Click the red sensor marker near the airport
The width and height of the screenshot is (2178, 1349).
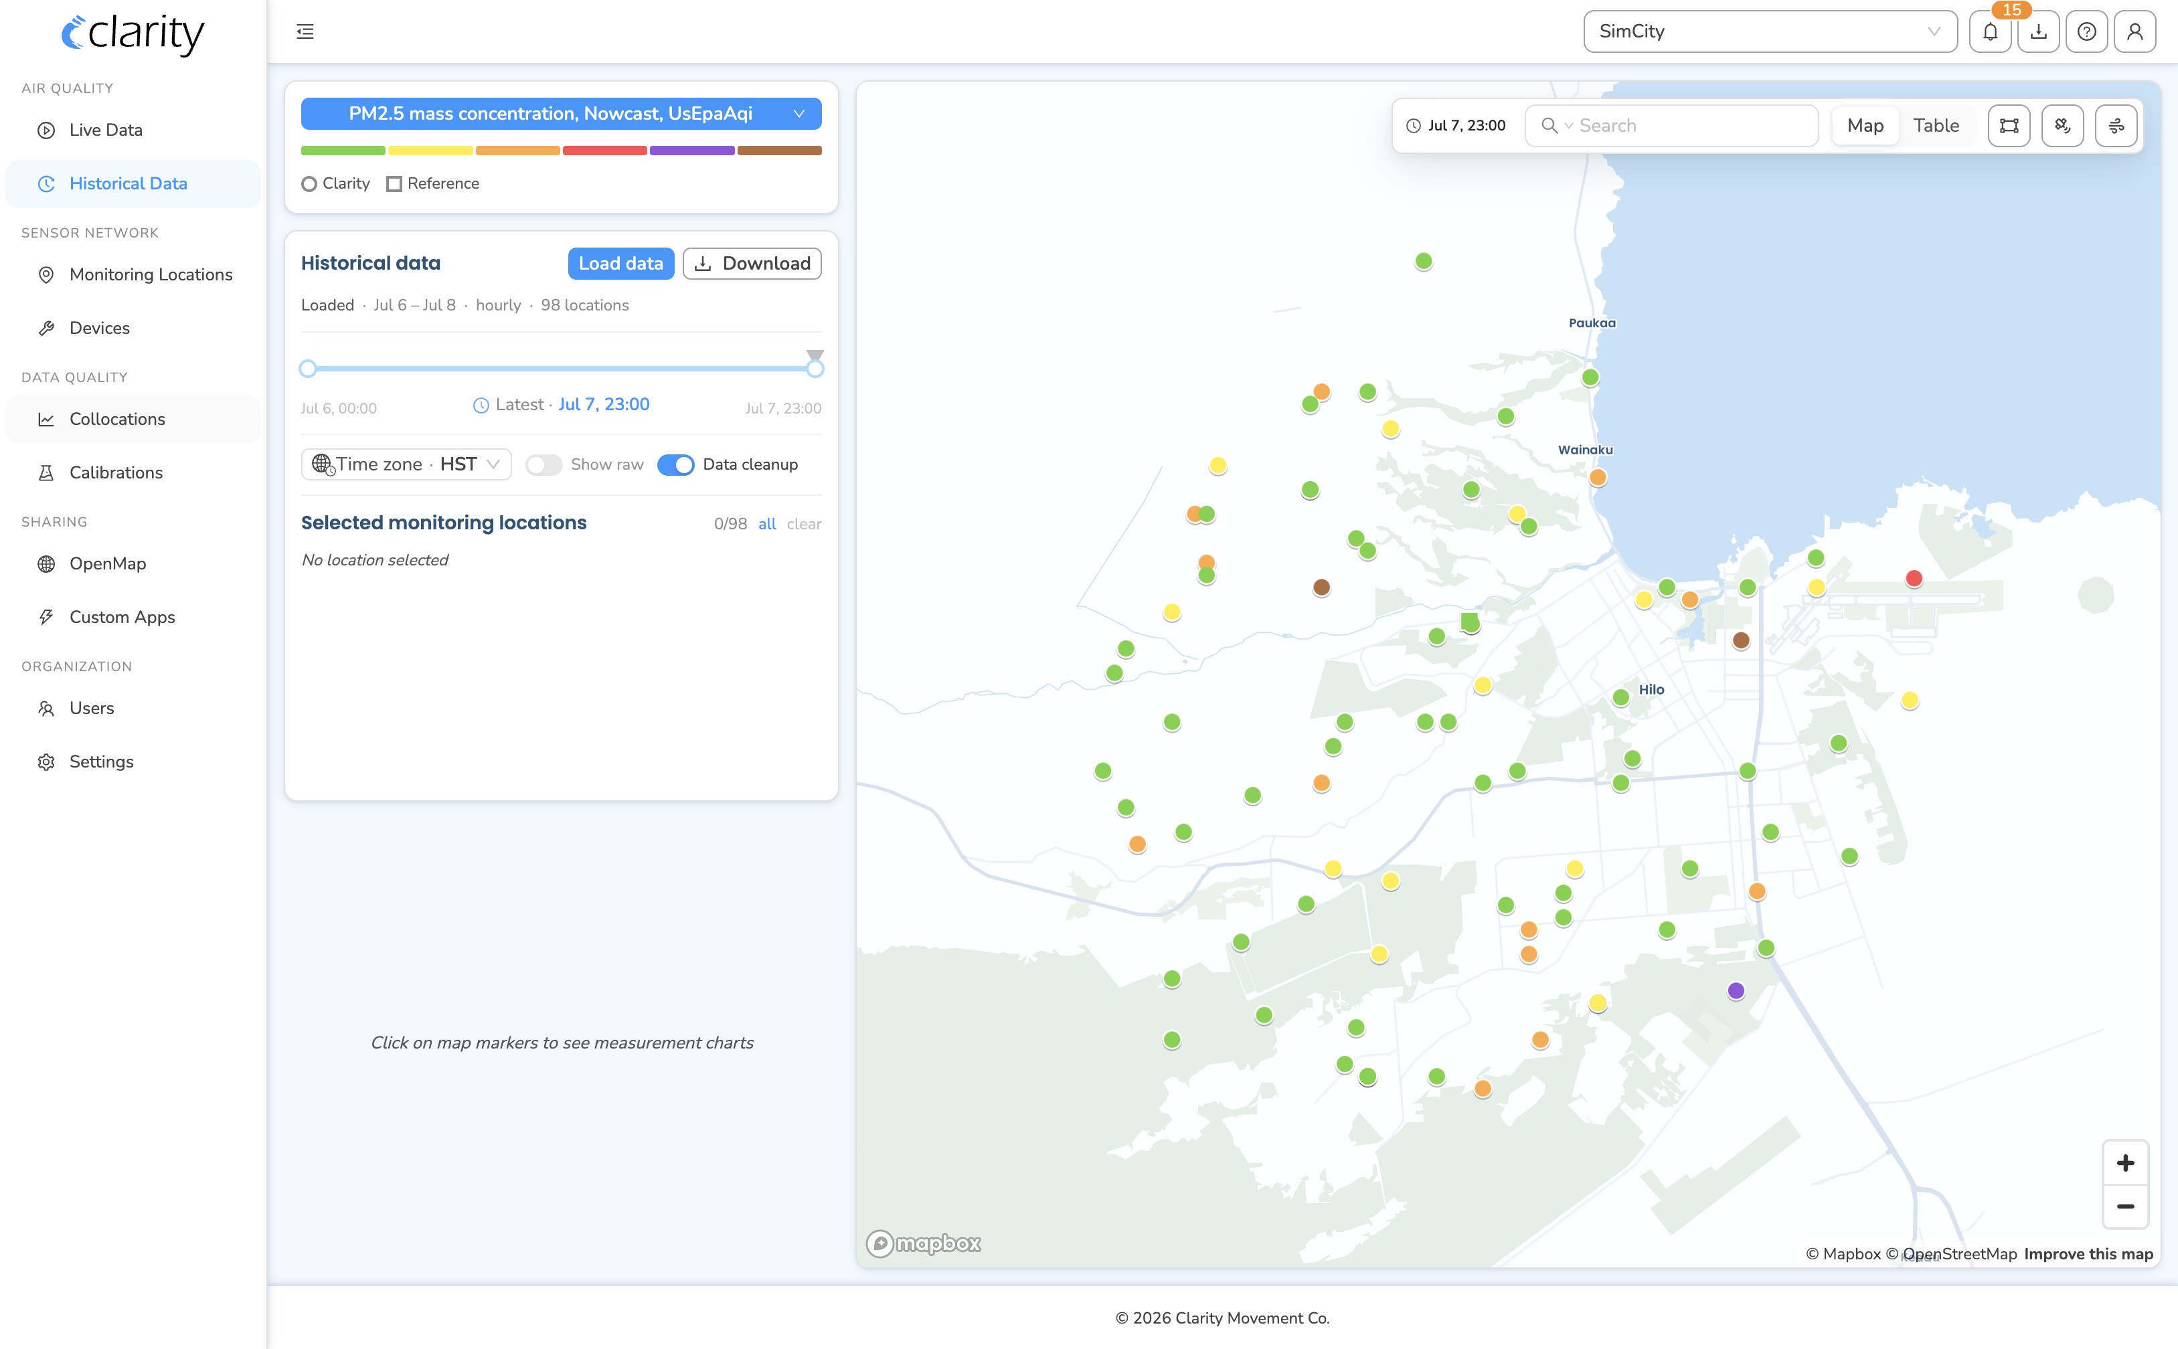[1913, 578]
